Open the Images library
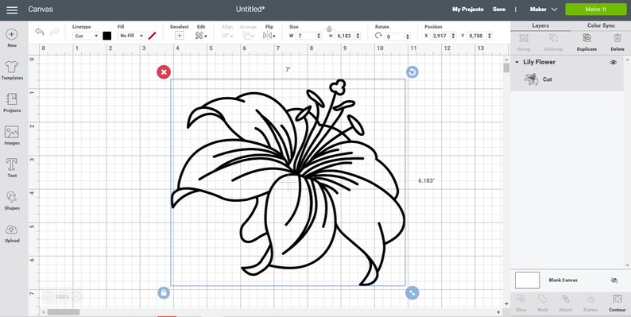This screenshot has height=317, width=631. click(12, 136)
